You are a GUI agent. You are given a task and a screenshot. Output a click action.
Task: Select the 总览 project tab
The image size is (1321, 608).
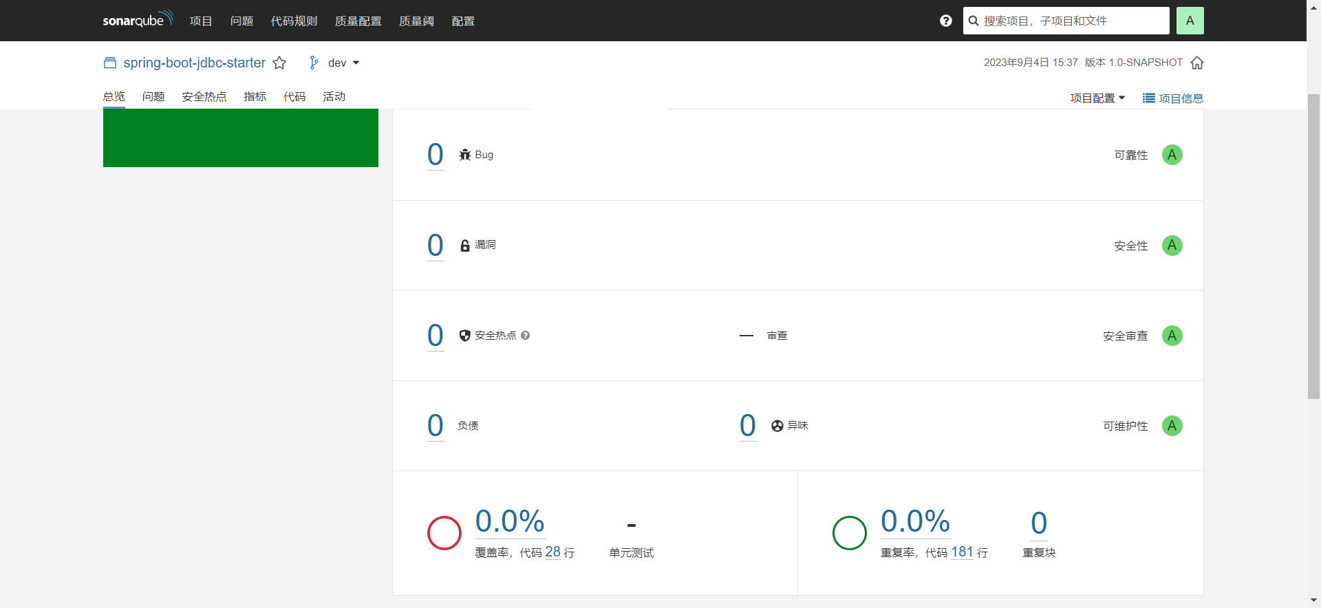114,96
